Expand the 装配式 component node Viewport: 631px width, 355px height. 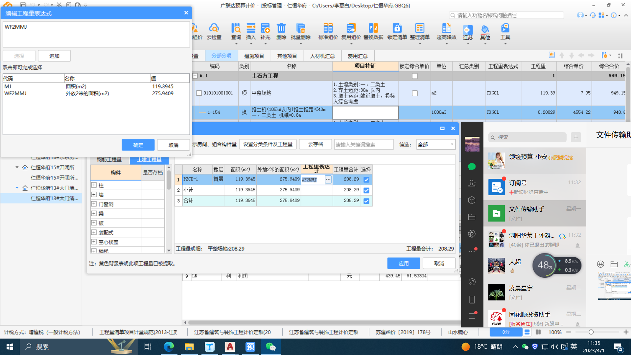click(x=94, y=232)
